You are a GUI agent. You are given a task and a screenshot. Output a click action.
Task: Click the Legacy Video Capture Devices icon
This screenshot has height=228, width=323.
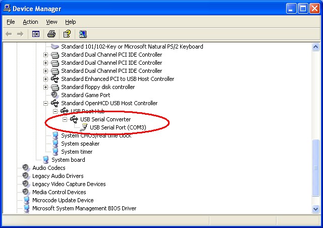point(26,184)
